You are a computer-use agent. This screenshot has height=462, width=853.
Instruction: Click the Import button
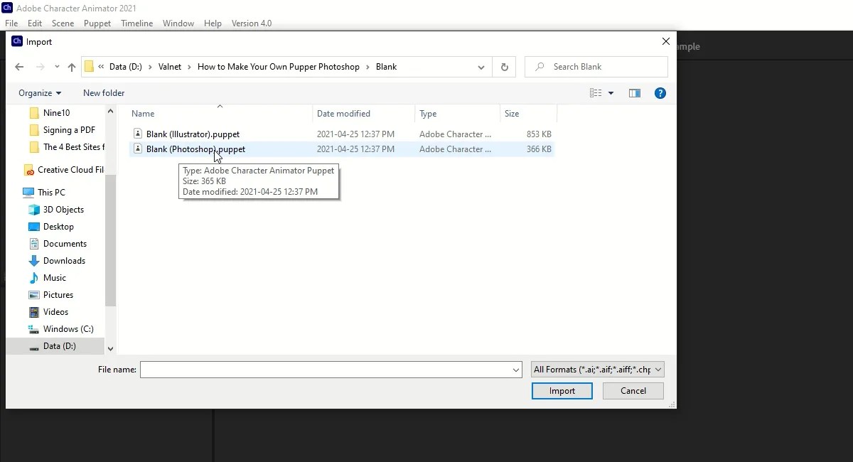pos(562,390)
